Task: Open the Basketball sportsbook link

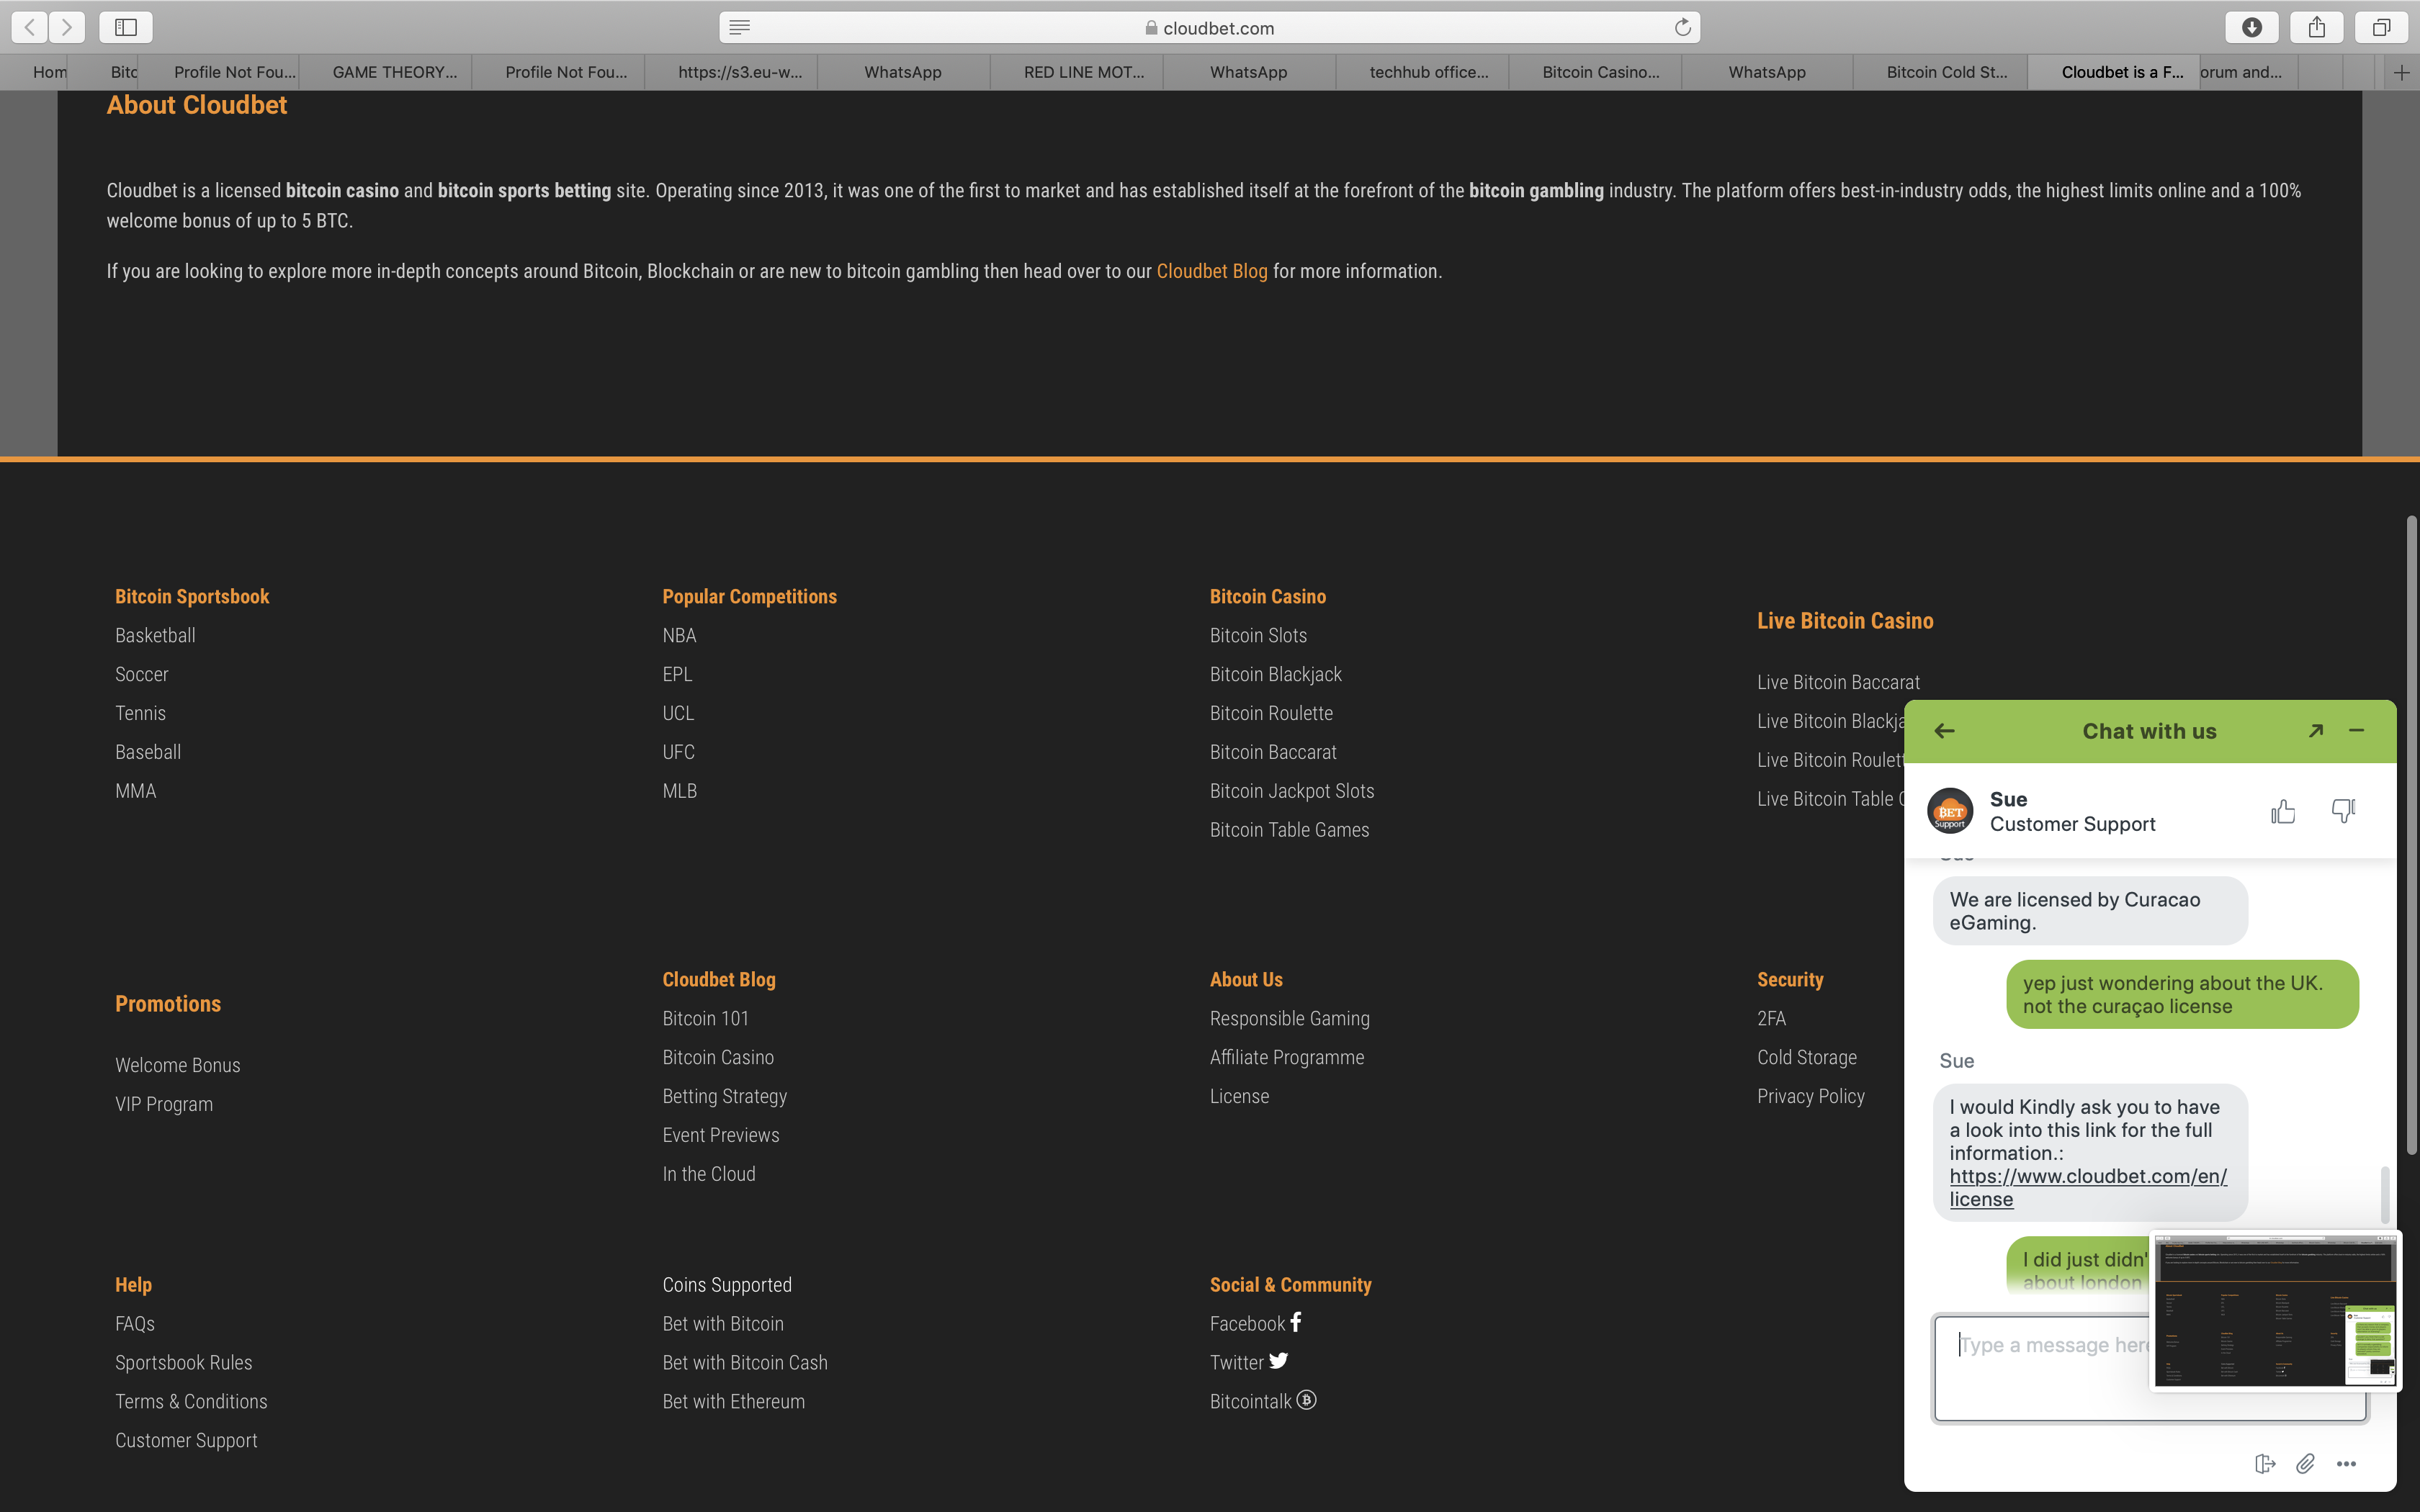Action: click(155, 635)
